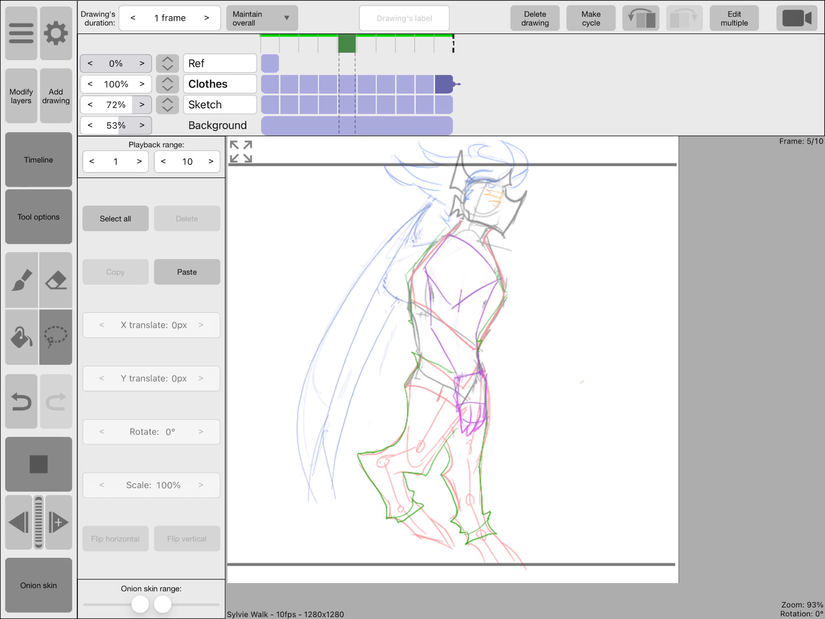This screenshot has width=825, height=619.
Task: Click Delete drawing button
Action: (535, 18)
